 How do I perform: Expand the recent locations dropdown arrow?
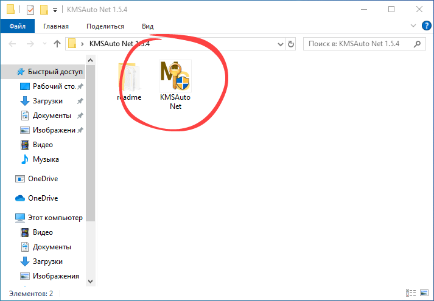(43, 44)
